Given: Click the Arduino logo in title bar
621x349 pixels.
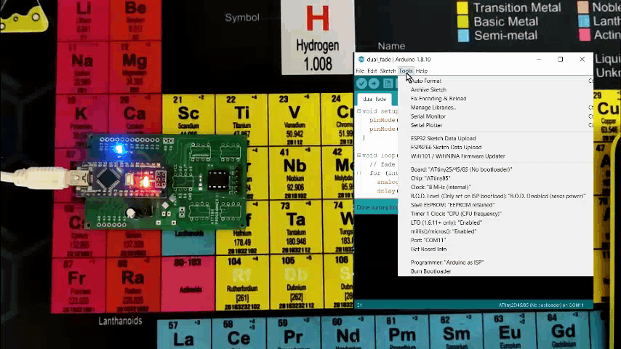Looking at the screenshot, I should pyautogui.click(x=361, y=60).
